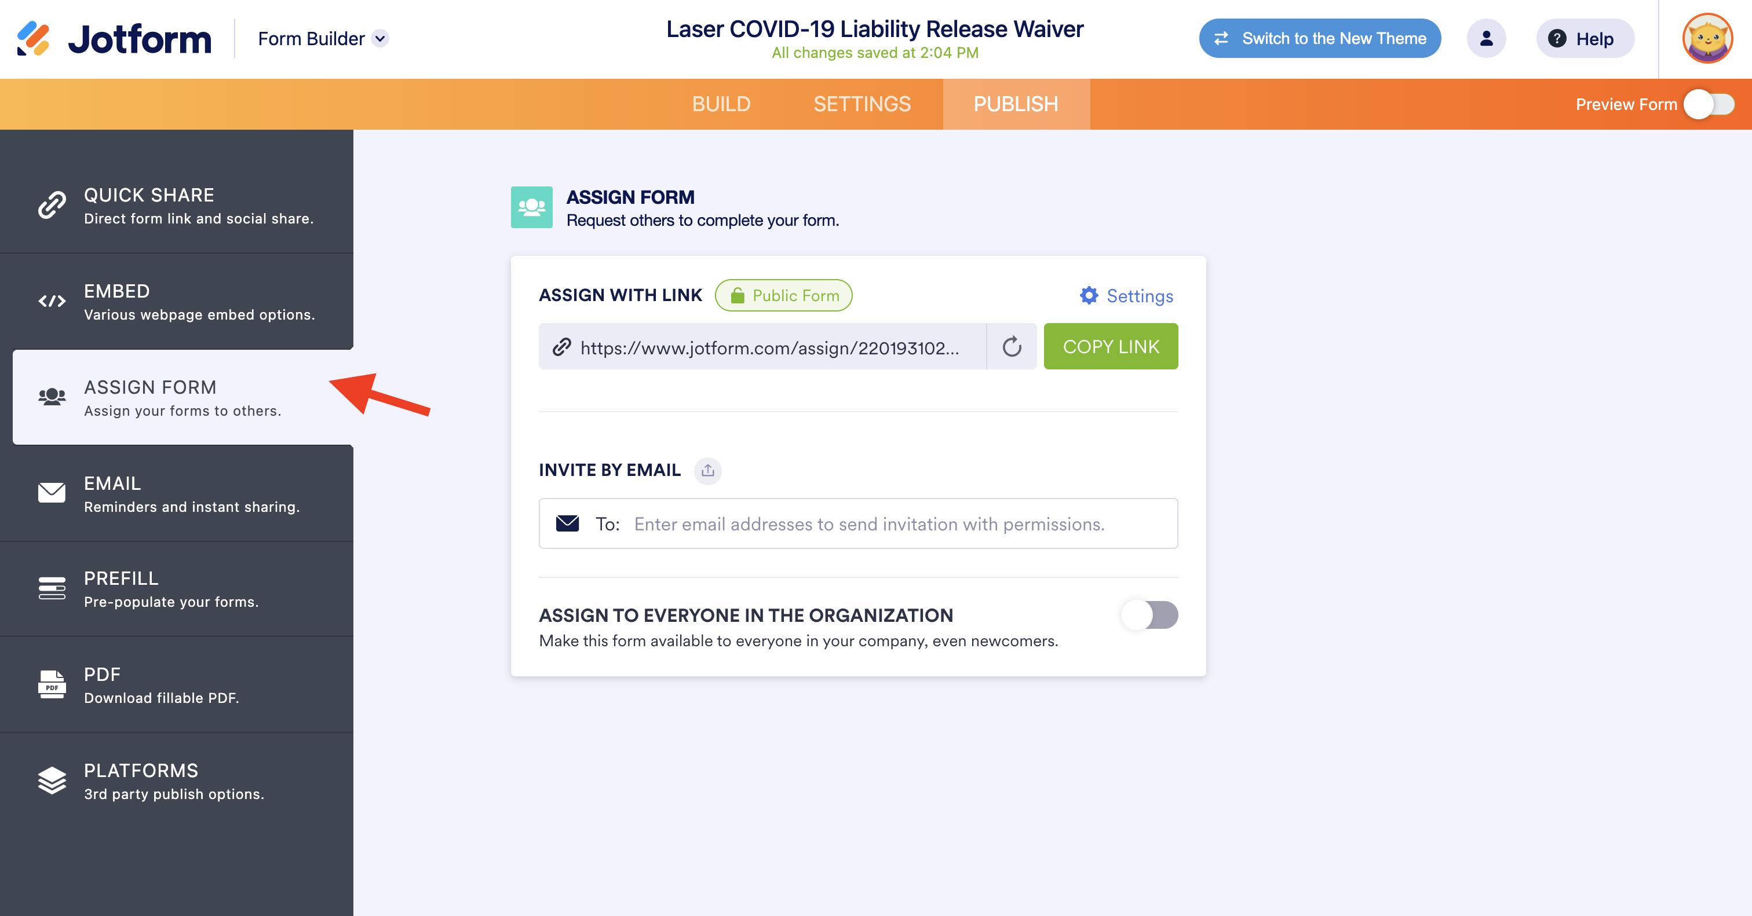The image size is (1752, 916).
Task: Open the PDF download icon
Action: pyautogui.click(x=52, y=684)
